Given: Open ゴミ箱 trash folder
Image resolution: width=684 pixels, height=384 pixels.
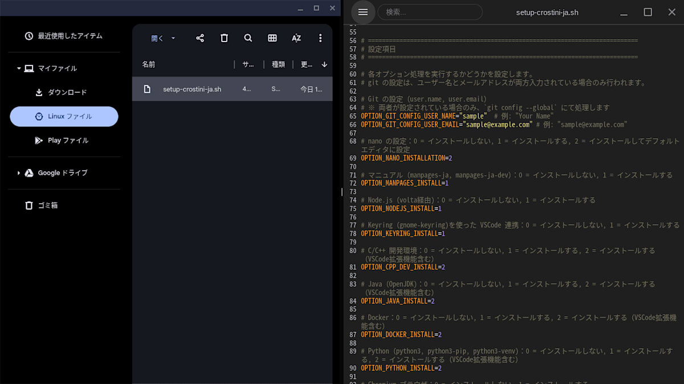Looking at the screenshot, I should click(64, 205).
